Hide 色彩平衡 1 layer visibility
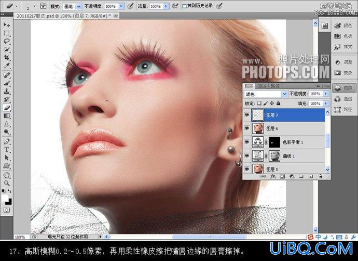Viewport: 358px width, 261px height. pyautogui.click(x=247, y=142)
